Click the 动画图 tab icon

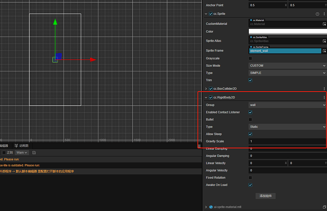point(16,146)
